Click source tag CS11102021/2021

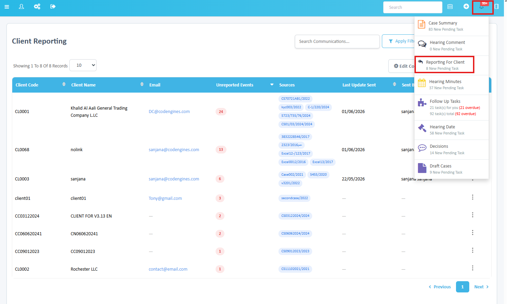coord(295,269)
